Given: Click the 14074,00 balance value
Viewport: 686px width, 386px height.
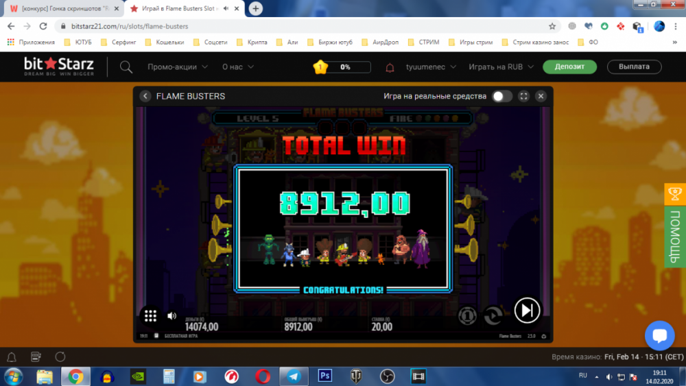Looking at the screenshot, I should [201, 326].
